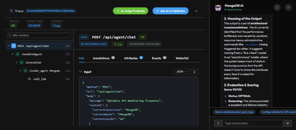The height and width of the screenshot is (130, 296).
Task: Collapse the chatWithAgent tree node
Action: [13, 54]
